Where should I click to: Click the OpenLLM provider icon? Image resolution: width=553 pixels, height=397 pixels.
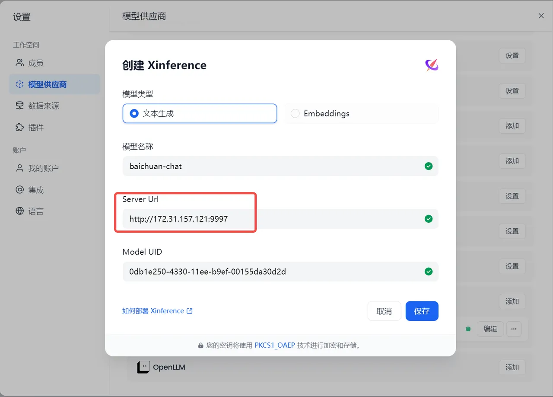point(143,367)
